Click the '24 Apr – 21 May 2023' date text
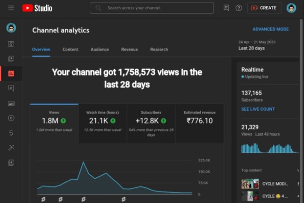This screenshot has height=203, width=304. point(257,42)
